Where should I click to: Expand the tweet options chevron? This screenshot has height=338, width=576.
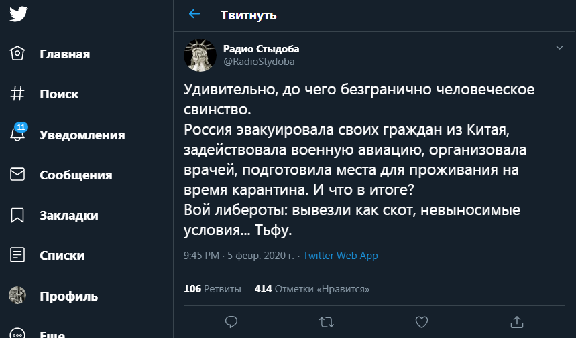click(559, 48)
